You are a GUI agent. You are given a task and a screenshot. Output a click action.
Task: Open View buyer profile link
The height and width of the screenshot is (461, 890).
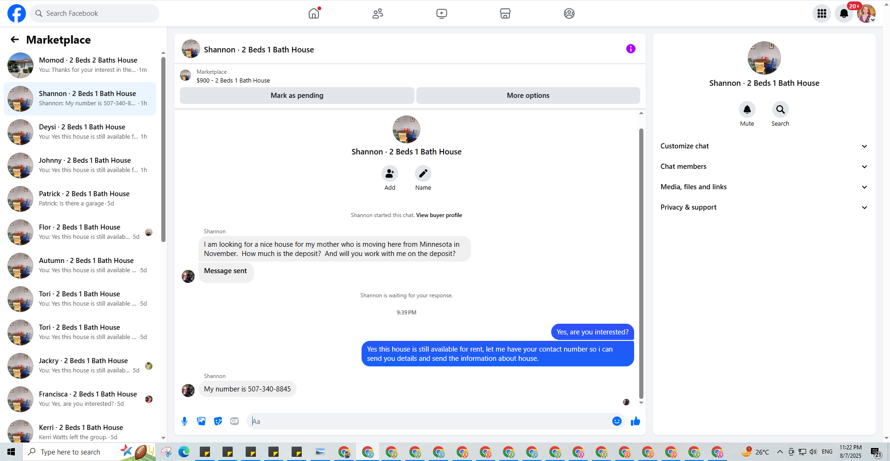439,215
